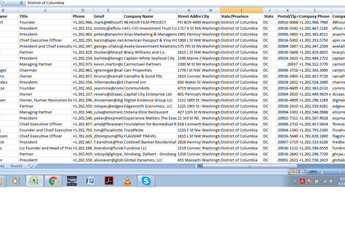Select column L header
The image size is (345, 230).
pyautogui.click(x=315, y=10)
